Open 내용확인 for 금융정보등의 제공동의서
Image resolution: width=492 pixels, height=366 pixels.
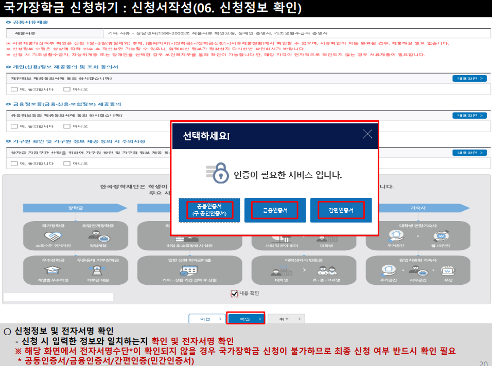click(x=469, y=116)
